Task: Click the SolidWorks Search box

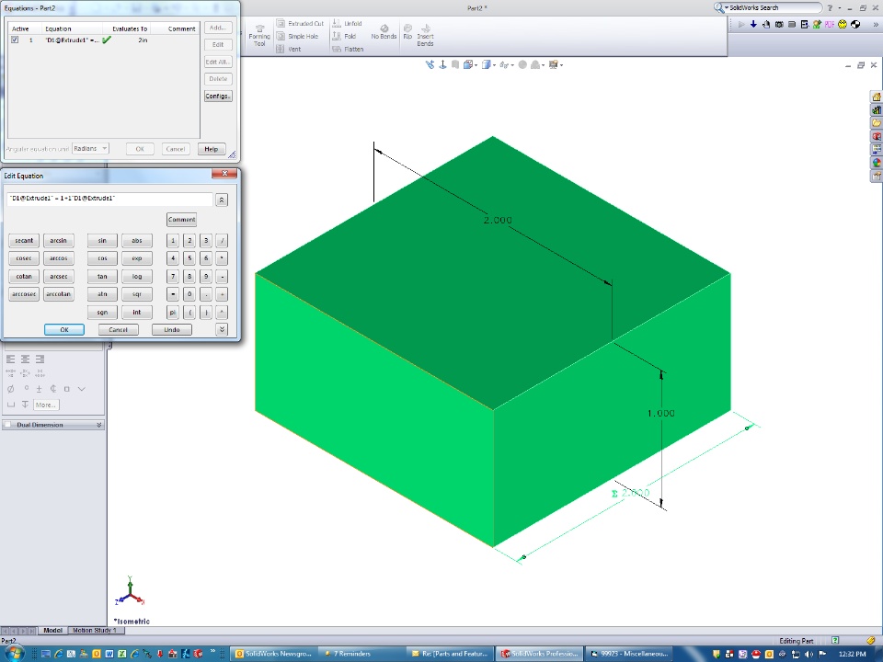Action: [767, 8]
